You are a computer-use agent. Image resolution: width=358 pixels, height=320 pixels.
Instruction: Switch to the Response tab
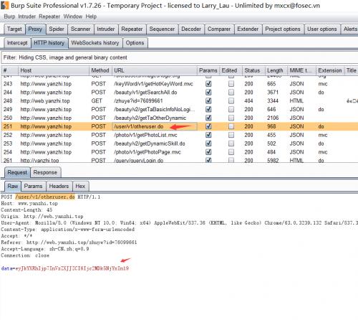click(x=45, y=172)
